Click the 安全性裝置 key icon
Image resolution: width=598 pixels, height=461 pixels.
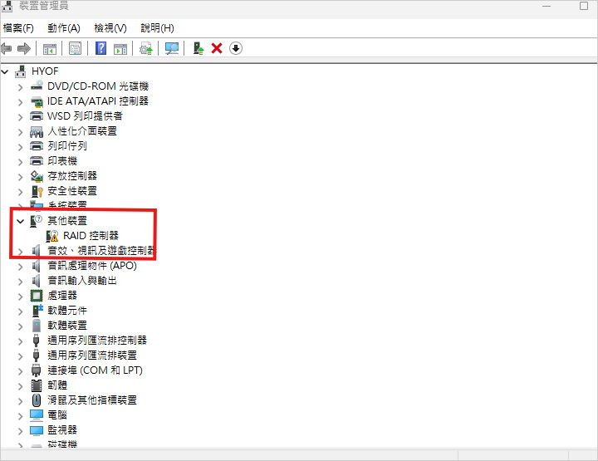tap(37, 191)
